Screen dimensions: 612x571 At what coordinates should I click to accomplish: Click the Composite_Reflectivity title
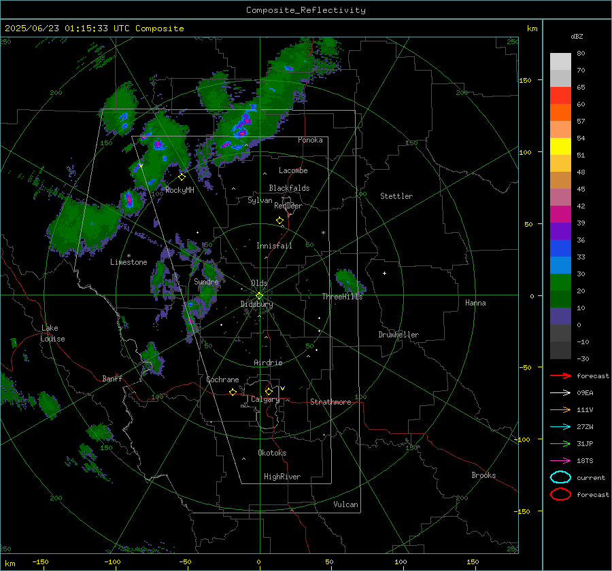[306, 10]
